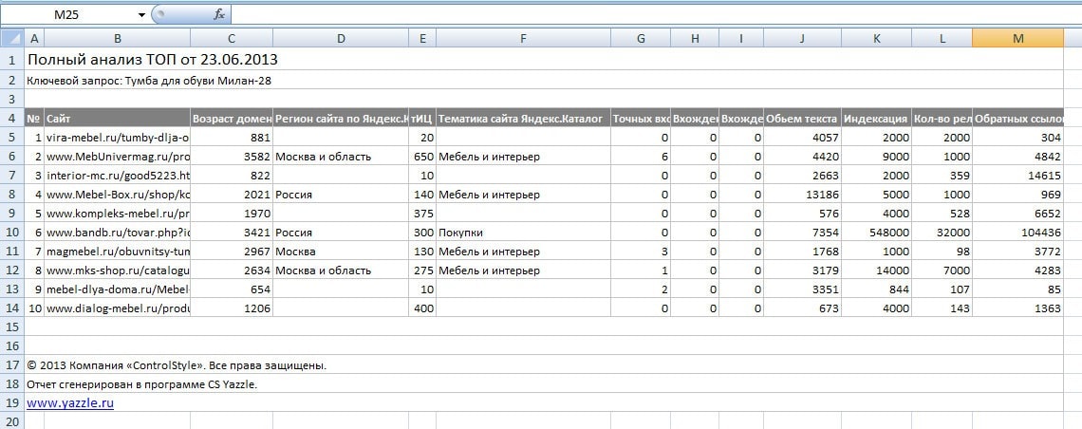
Task: Click the Select All corner button
Action: pos(12,39)
